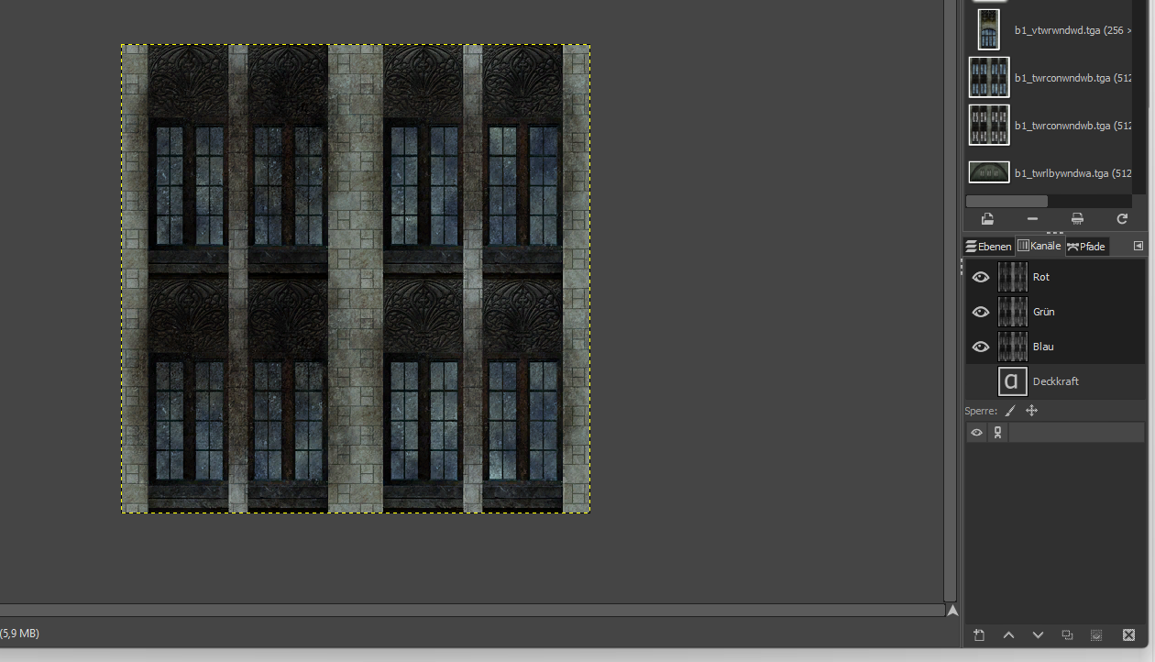Screen dimensions: 1155x662
Task: Duplicate the channel using the duplicate icon
Action: (1067, 634)
